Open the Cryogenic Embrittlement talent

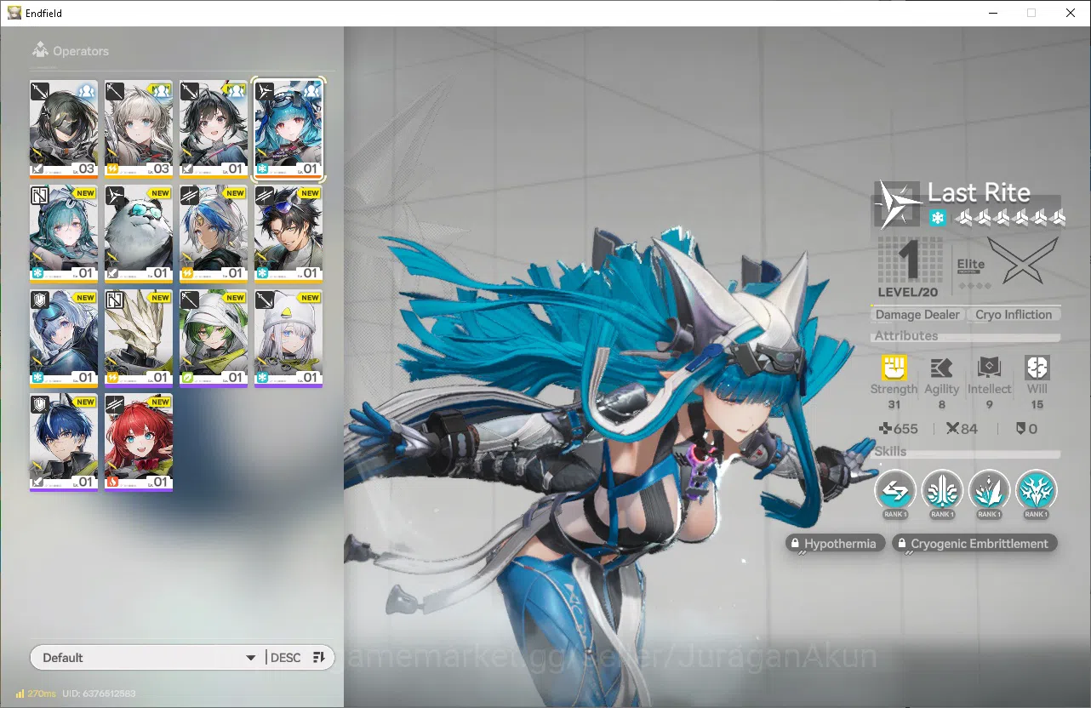[x=975, y=544]
